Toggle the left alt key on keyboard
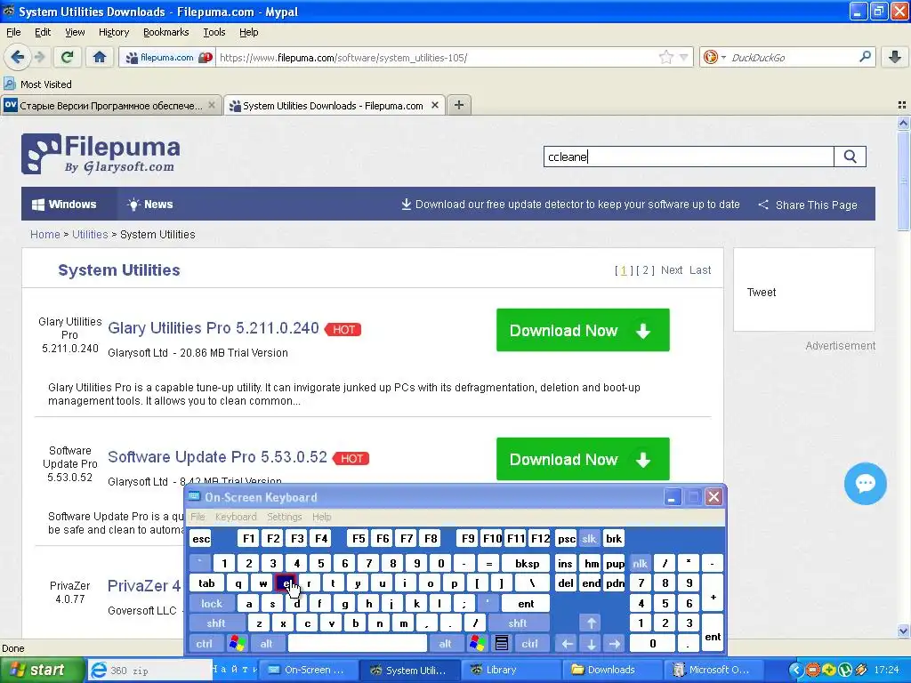The width and height of the screenshot is (911, 683). tap(266, 644)
